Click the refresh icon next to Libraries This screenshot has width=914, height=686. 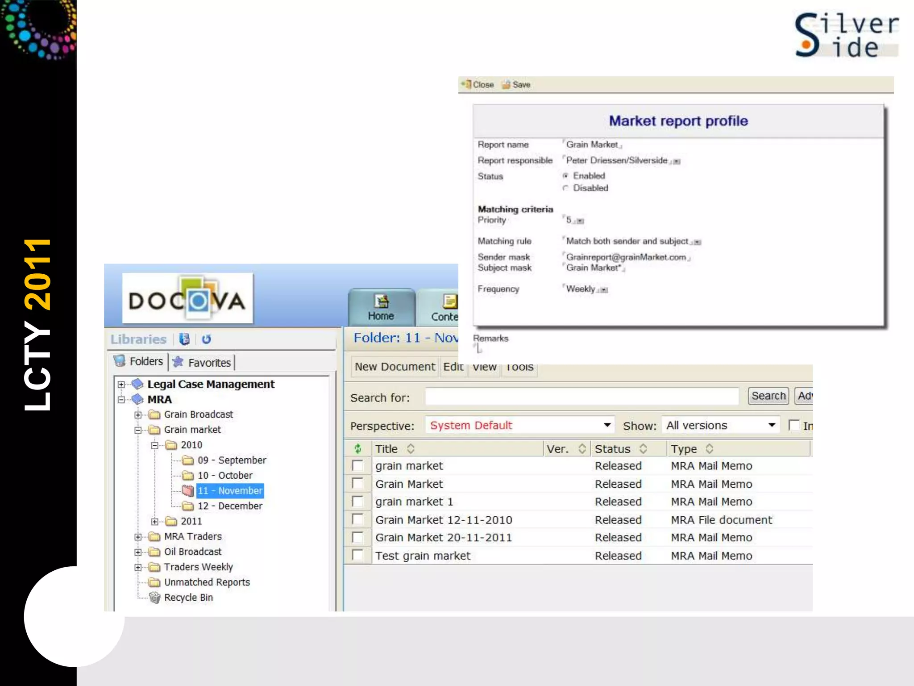point(206,339)
